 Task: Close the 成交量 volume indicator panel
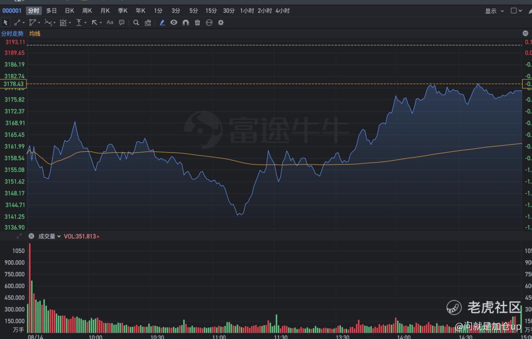coord(31,236)
